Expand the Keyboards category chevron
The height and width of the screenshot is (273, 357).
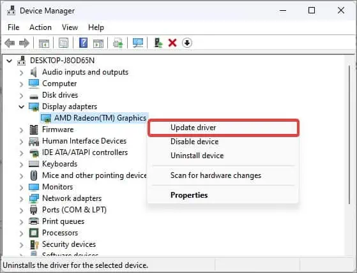[22, 165]
